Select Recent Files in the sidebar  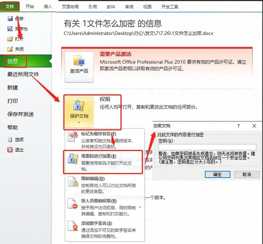coord(23,74)
